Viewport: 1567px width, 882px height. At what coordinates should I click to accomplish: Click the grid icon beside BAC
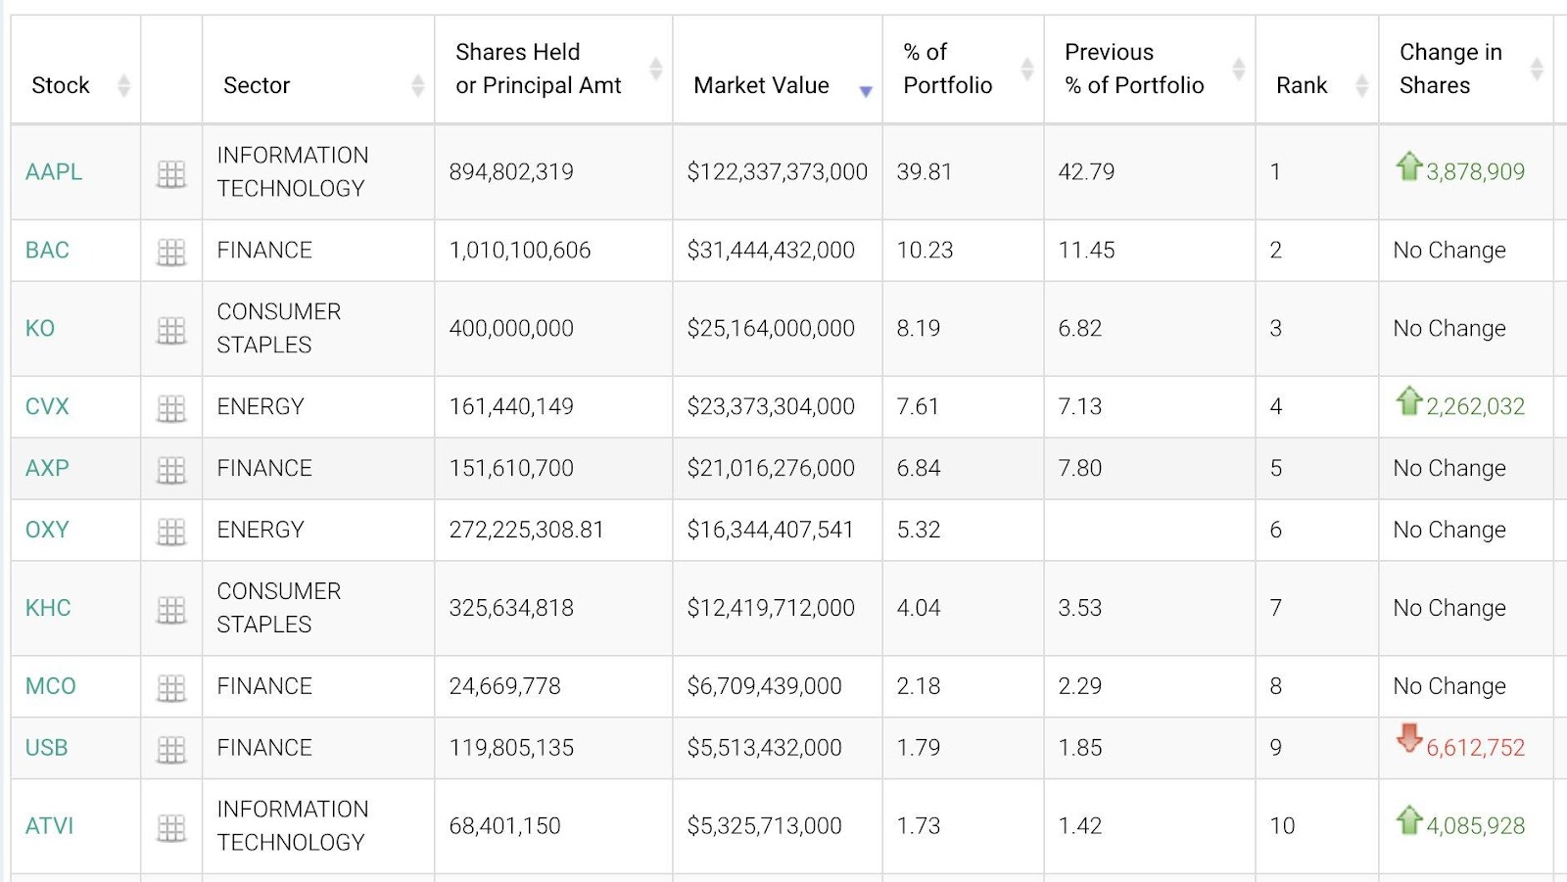point(171,252)
